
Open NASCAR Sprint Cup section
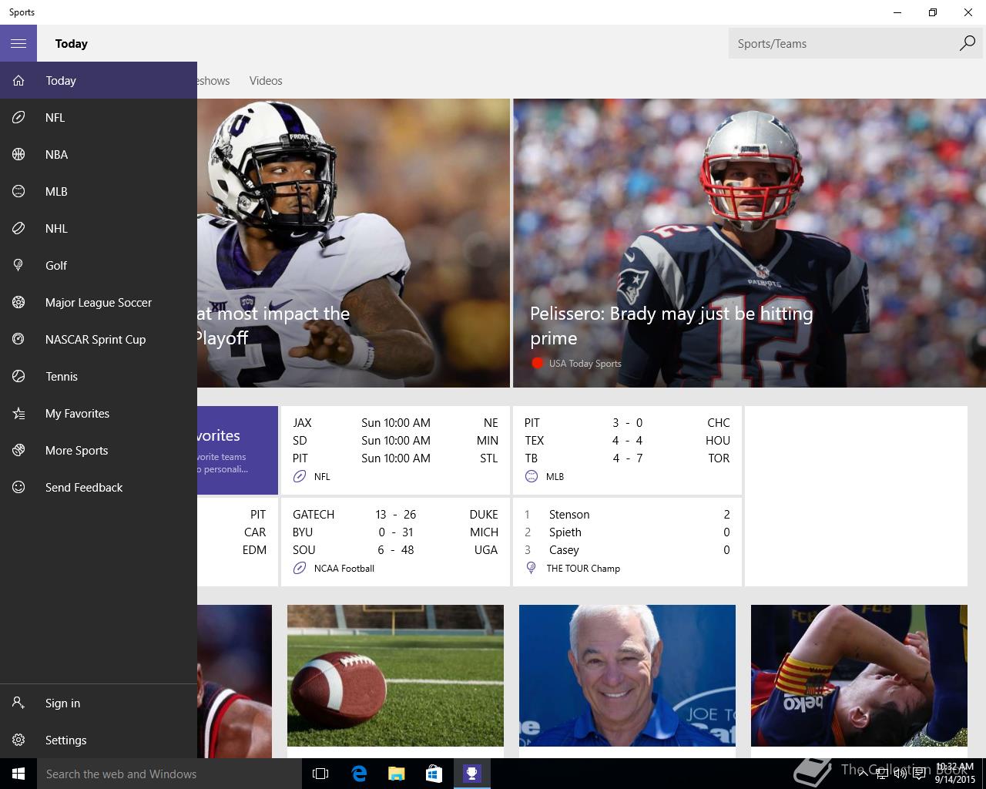(99, 339)
